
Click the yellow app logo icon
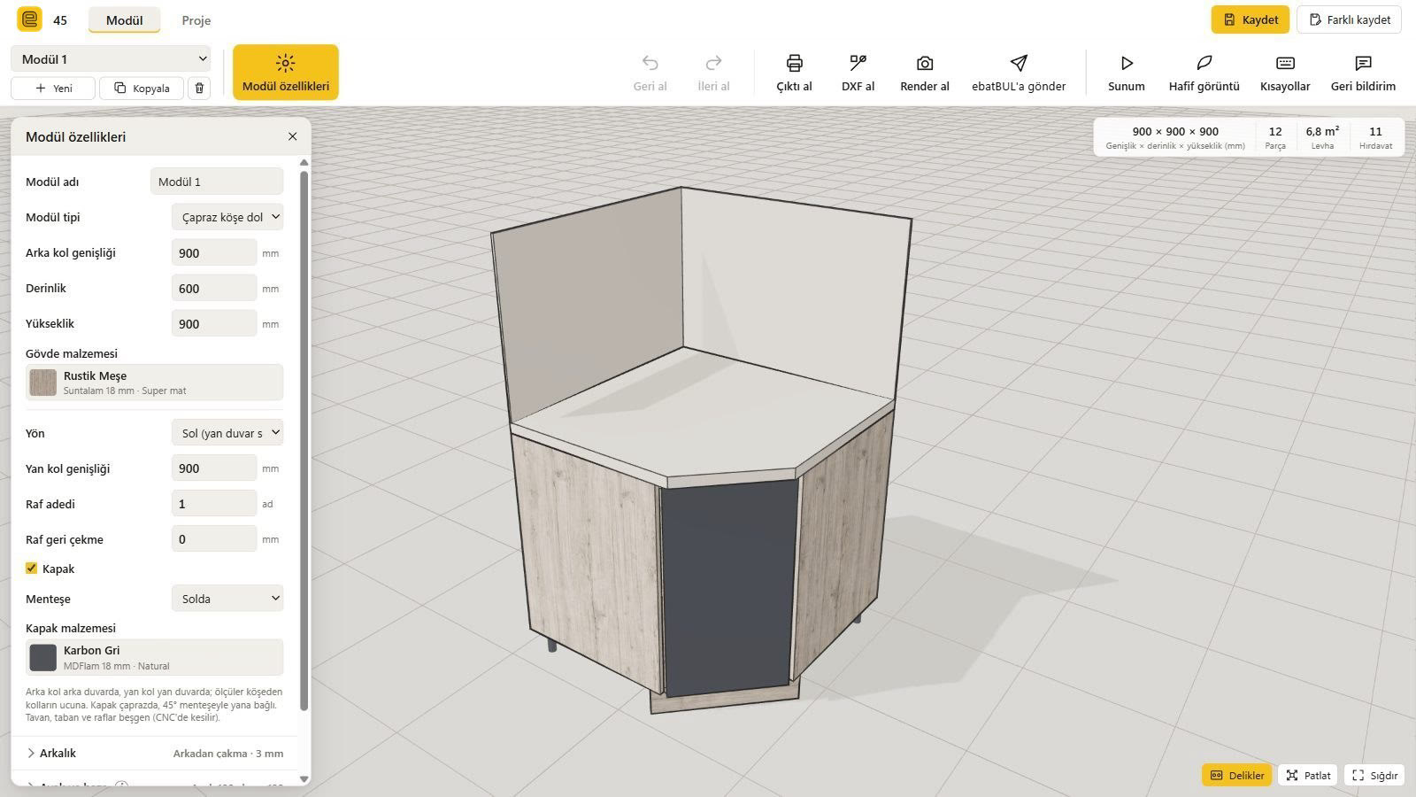(x=29, y=19)
